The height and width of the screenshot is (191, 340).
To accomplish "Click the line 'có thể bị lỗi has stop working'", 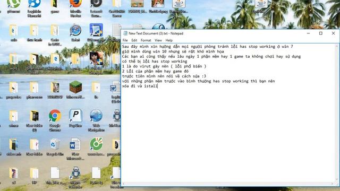I will click(x=155, y=62).
